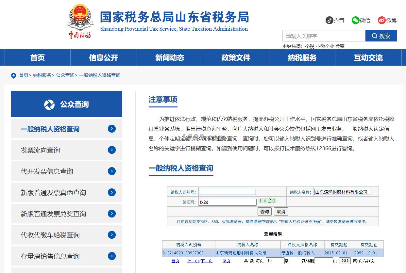Click column header 纳税人资格名称

tap(302, 245)
